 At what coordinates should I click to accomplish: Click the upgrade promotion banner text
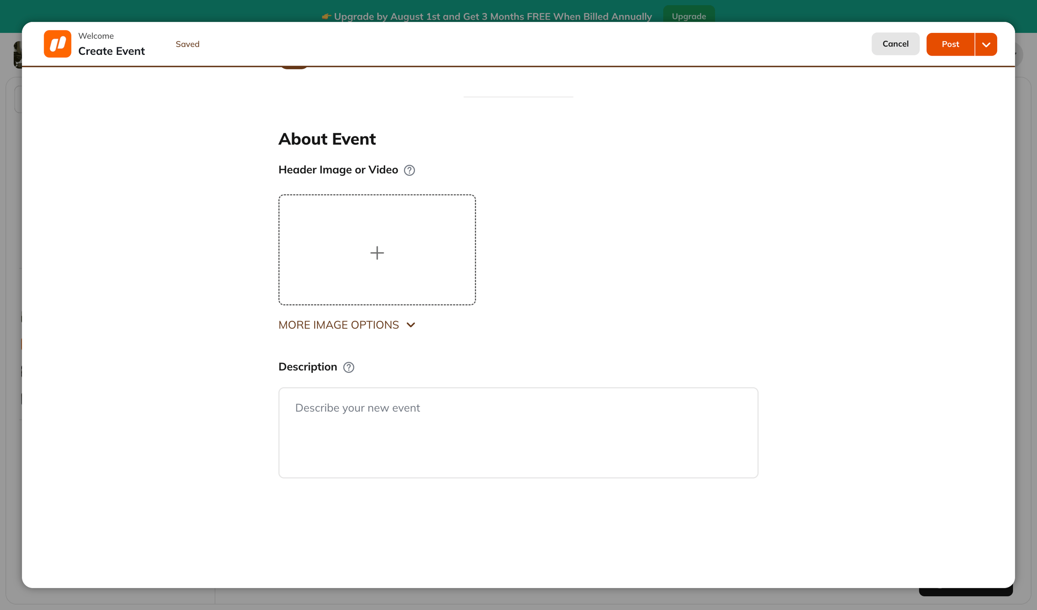[493, 16]
